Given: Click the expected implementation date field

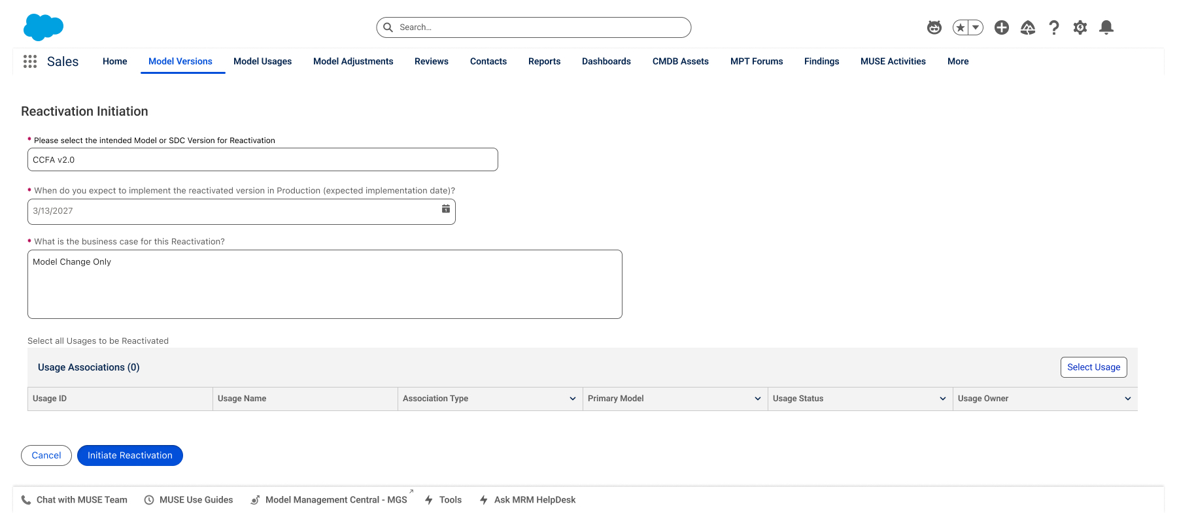Looking at the screenshot, I should [241, 211].
